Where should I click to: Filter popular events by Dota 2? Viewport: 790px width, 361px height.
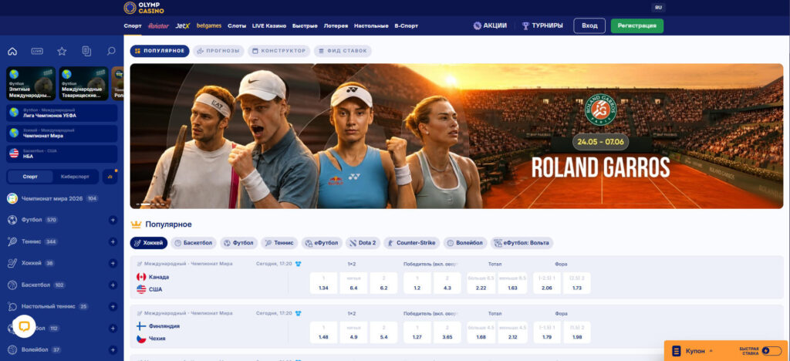tap(363, 243)
